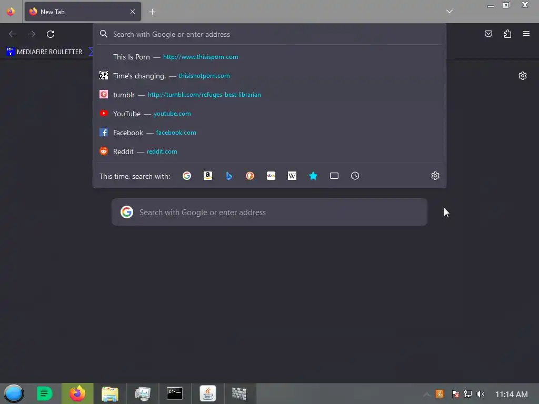Switch to Firefox in the taskbar

pyautogui.click(x=77, y=393)
